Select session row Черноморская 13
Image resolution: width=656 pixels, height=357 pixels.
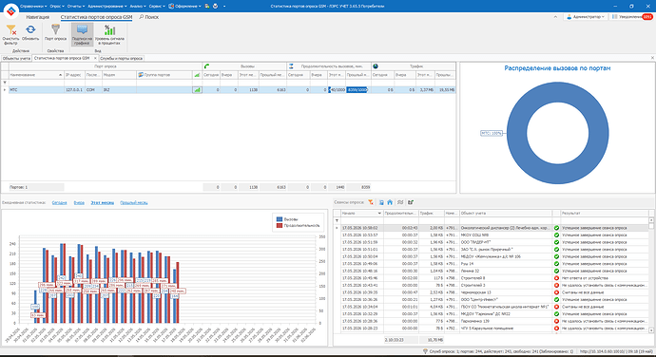(x=491, y=292)
